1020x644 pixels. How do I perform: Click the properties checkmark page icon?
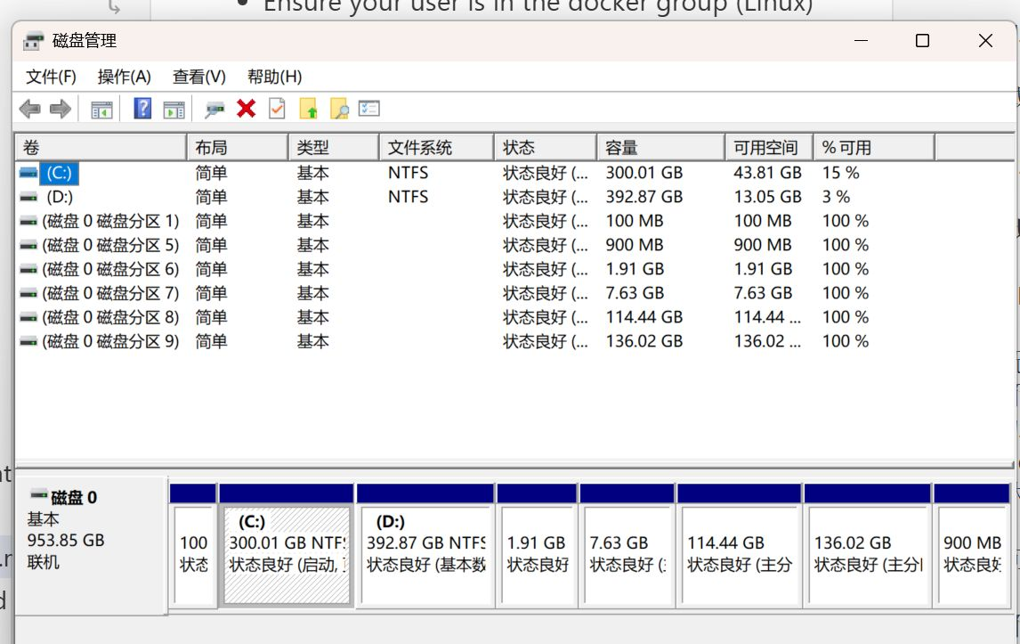click(277, 109)
